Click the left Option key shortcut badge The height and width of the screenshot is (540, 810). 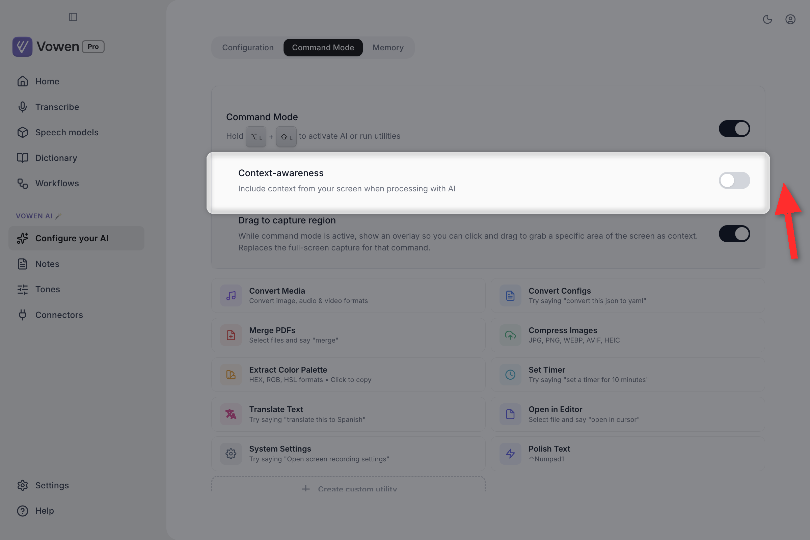tap(256, 137)
